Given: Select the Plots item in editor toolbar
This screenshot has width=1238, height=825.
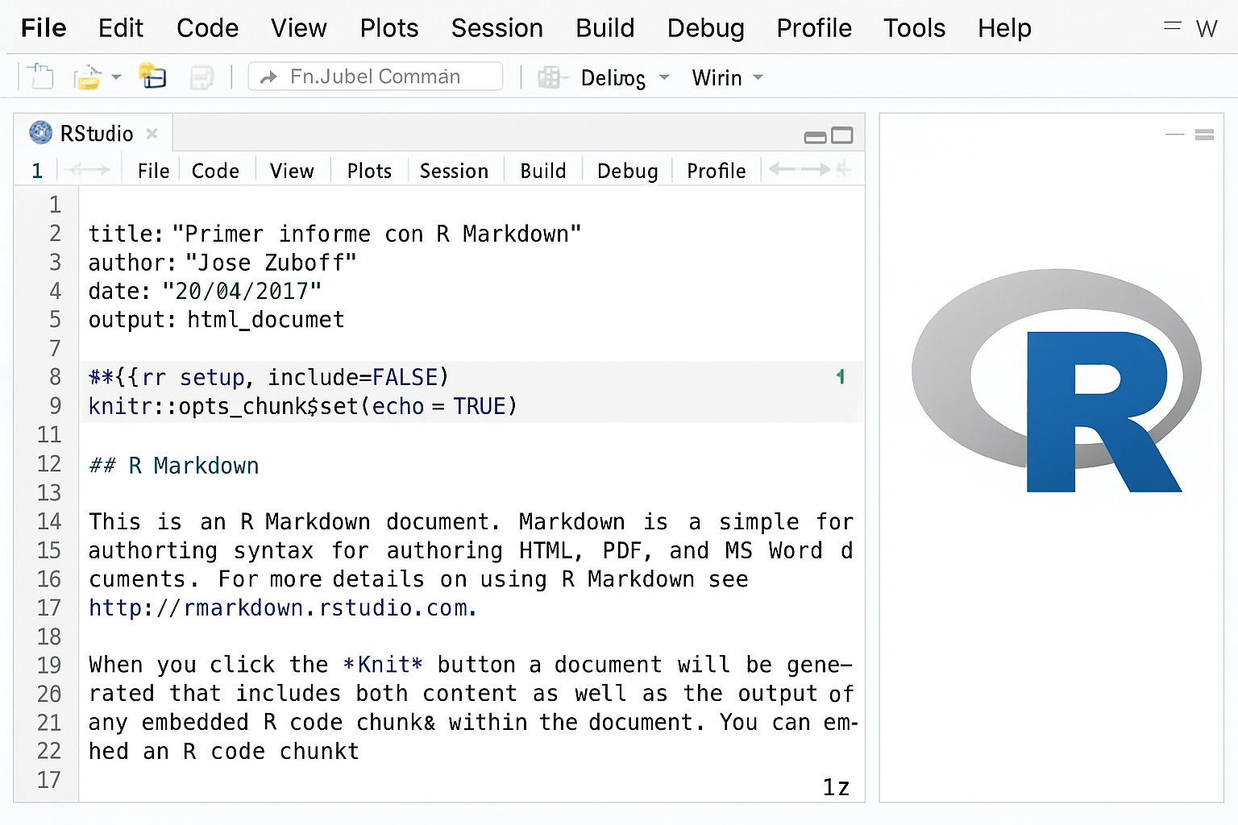Looking at the screenshot, I should tap(369, 171).
